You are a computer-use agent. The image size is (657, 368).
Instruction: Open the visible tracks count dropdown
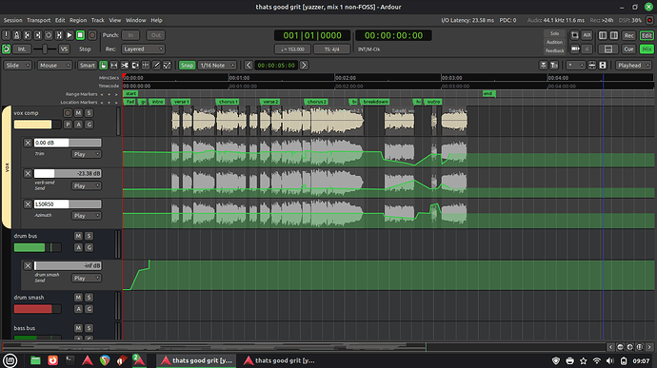(x=575, y=66)
